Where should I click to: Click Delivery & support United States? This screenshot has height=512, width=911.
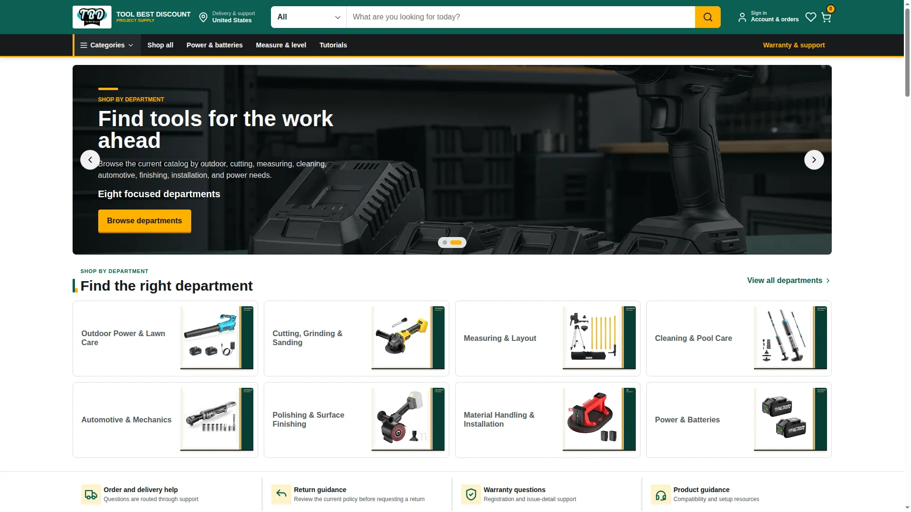(227, 17)
